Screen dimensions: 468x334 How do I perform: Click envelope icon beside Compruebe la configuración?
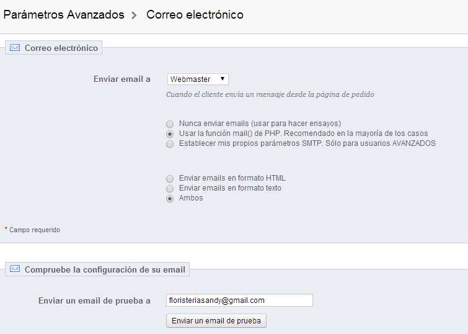(x=15, y=269)
